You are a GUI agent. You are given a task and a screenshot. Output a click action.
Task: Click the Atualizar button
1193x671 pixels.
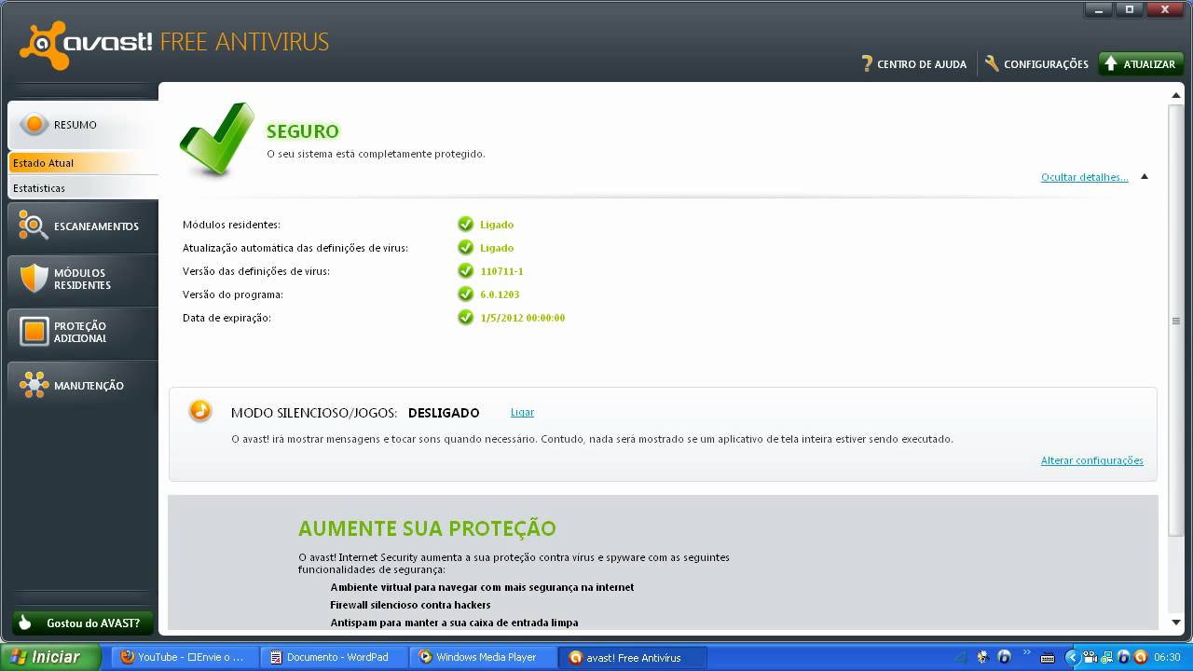(x=1141, y=64)
